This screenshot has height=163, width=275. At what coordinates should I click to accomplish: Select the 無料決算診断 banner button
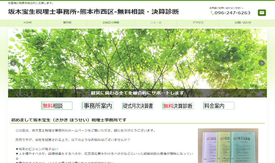coord(178,106)
